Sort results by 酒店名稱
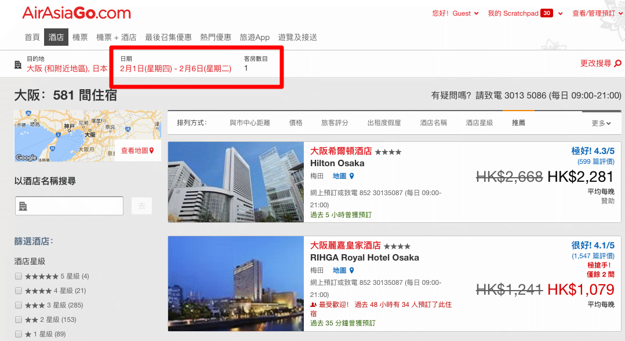 coord(433,123)
